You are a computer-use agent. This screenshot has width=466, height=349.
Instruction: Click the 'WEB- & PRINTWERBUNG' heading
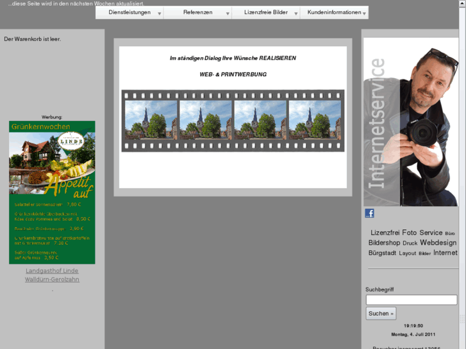pos(233,74)
